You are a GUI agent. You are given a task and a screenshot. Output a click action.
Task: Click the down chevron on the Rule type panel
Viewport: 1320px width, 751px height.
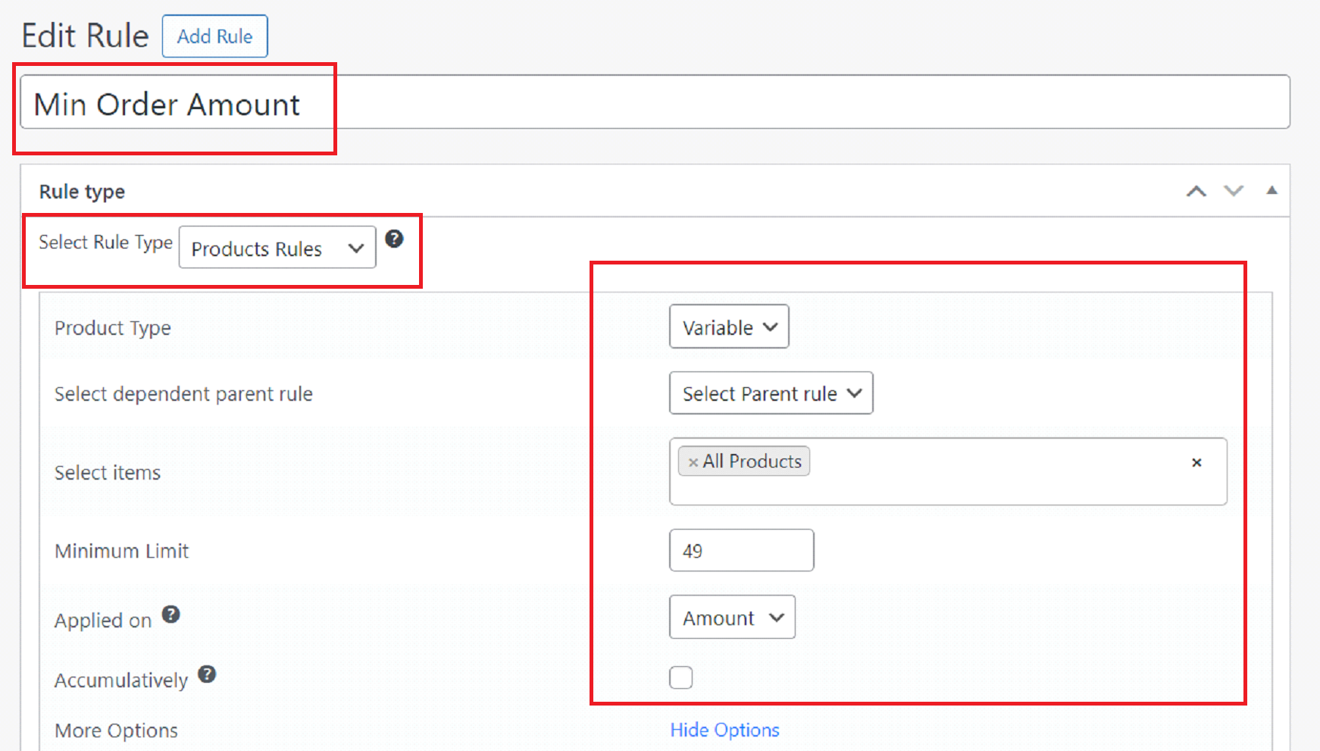(1234, 192)
